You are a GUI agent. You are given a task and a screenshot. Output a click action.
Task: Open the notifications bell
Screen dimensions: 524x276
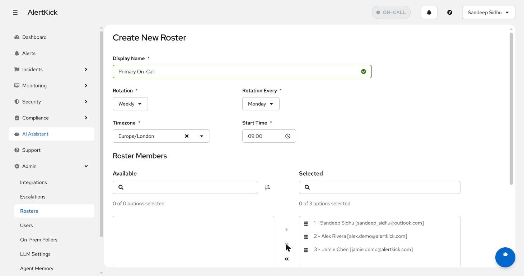(x=429, y=12)
